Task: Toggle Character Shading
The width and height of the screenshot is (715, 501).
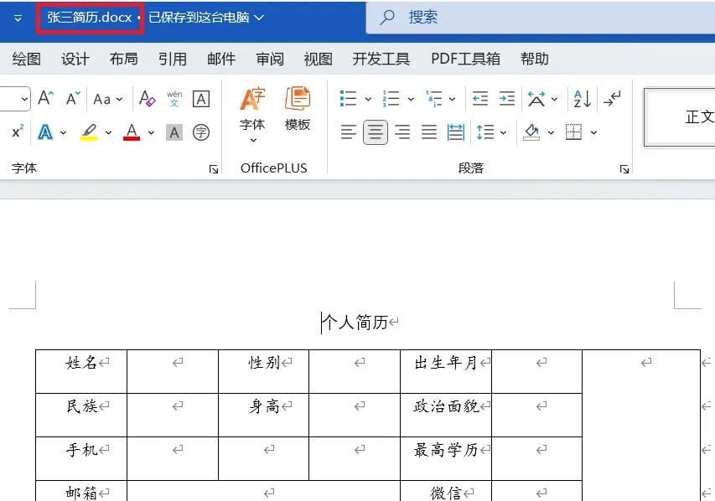Action: tap(174, 132)
